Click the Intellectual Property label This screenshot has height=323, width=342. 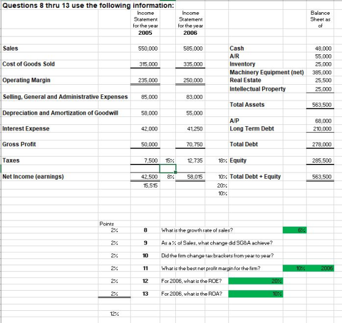pyautogui.click(x=257, y=89)
